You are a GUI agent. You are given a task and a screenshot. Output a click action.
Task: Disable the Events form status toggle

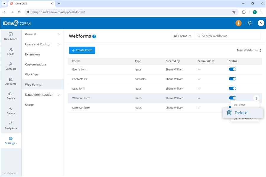pos(233,69)
